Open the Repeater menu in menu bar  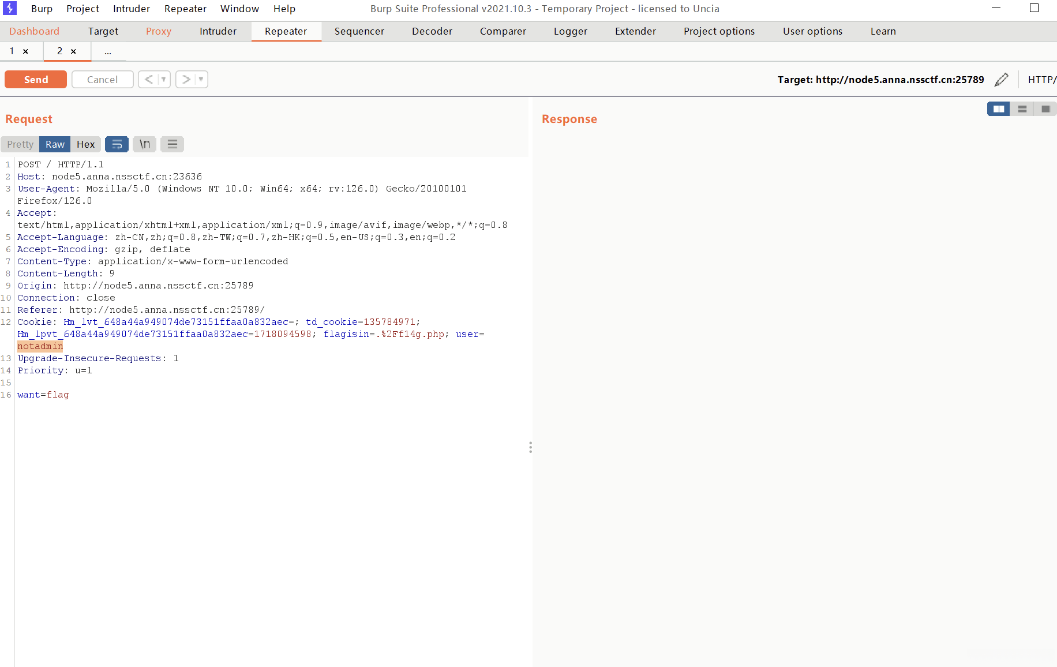click(186, 9)
